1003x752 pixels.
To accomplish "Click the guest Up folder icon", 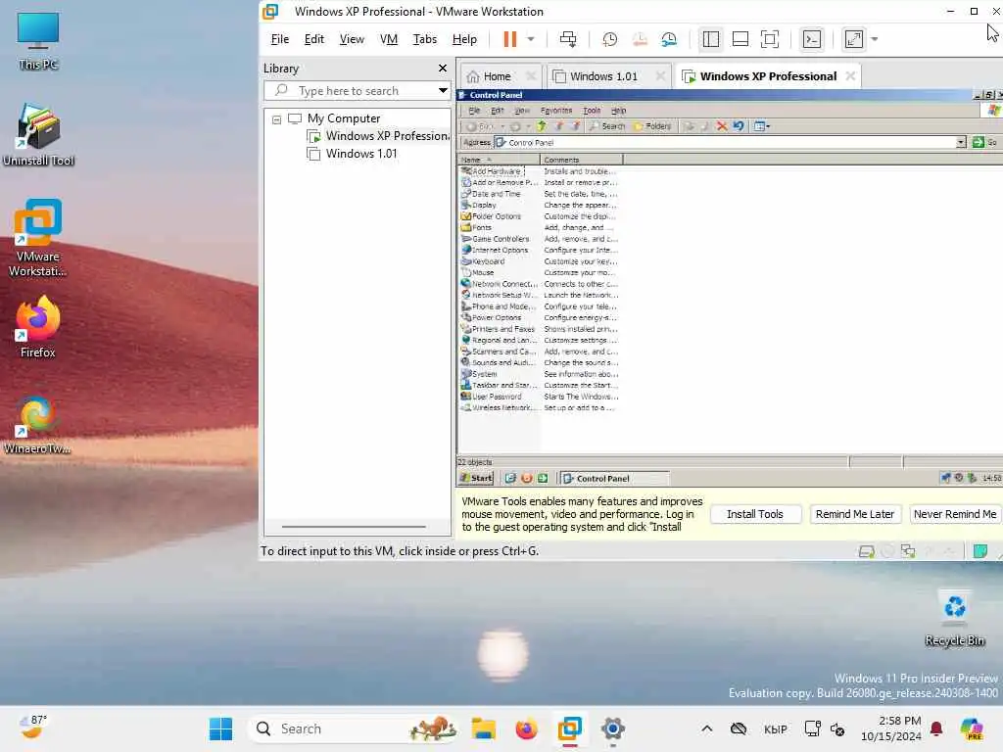I will (542, 126).
